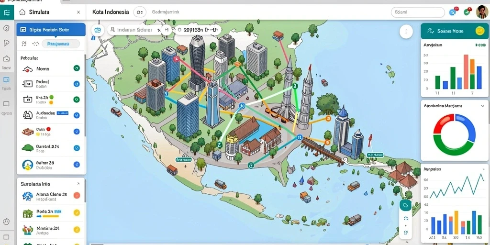Click the home icon beside Simulata
Screen dimensions: 490x245
(22, 12)
